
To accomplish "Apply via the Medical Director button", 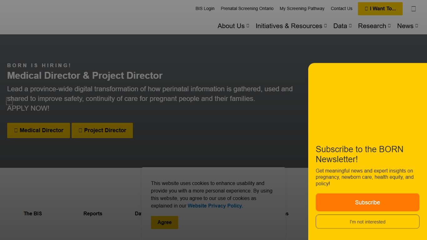I will pos(38,130).
